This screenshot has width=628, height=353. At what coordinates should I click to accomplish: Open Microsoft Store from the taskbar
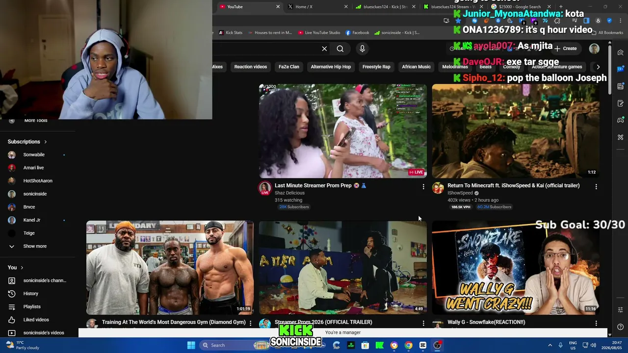click(365, 345)
